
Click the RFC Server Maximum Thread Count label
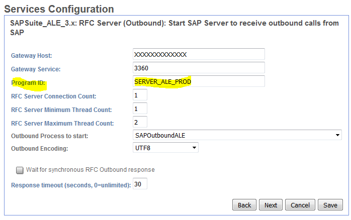62,124
